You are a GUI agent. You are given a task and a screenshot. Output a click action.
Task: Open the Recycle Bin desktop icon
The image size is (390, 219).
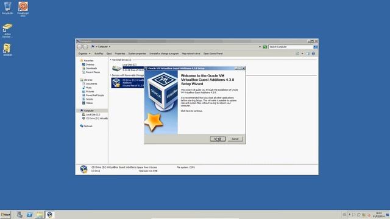[7, 8]
